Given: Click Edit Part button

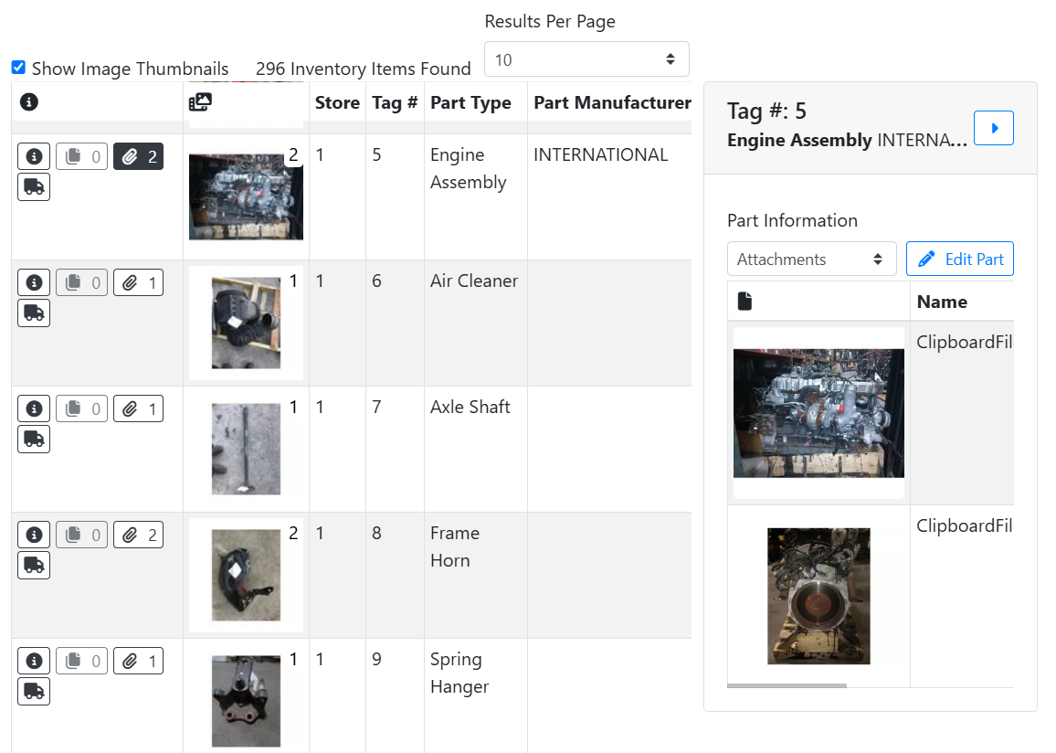Looking at the screenshot, I should click(960, 260).
